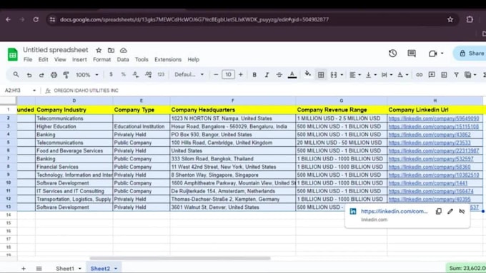Open the Format menu
This screenshot has height=273, width=486.
point(101,59)
